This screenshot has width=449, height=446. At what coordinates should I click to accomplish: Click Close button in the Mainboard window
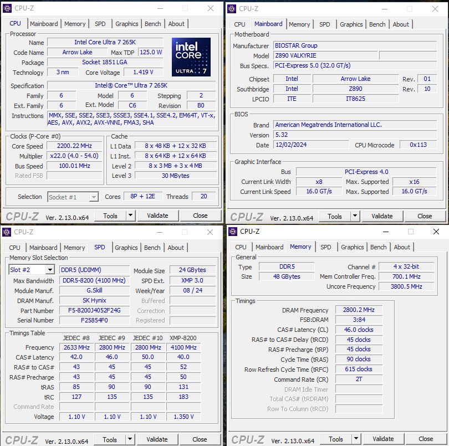click(x=425, y=216)
